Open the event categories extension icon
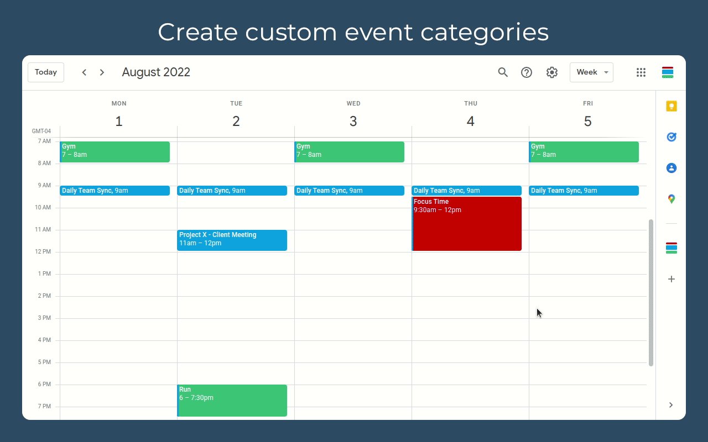This screenshot has height=442, width=708. 671,248
